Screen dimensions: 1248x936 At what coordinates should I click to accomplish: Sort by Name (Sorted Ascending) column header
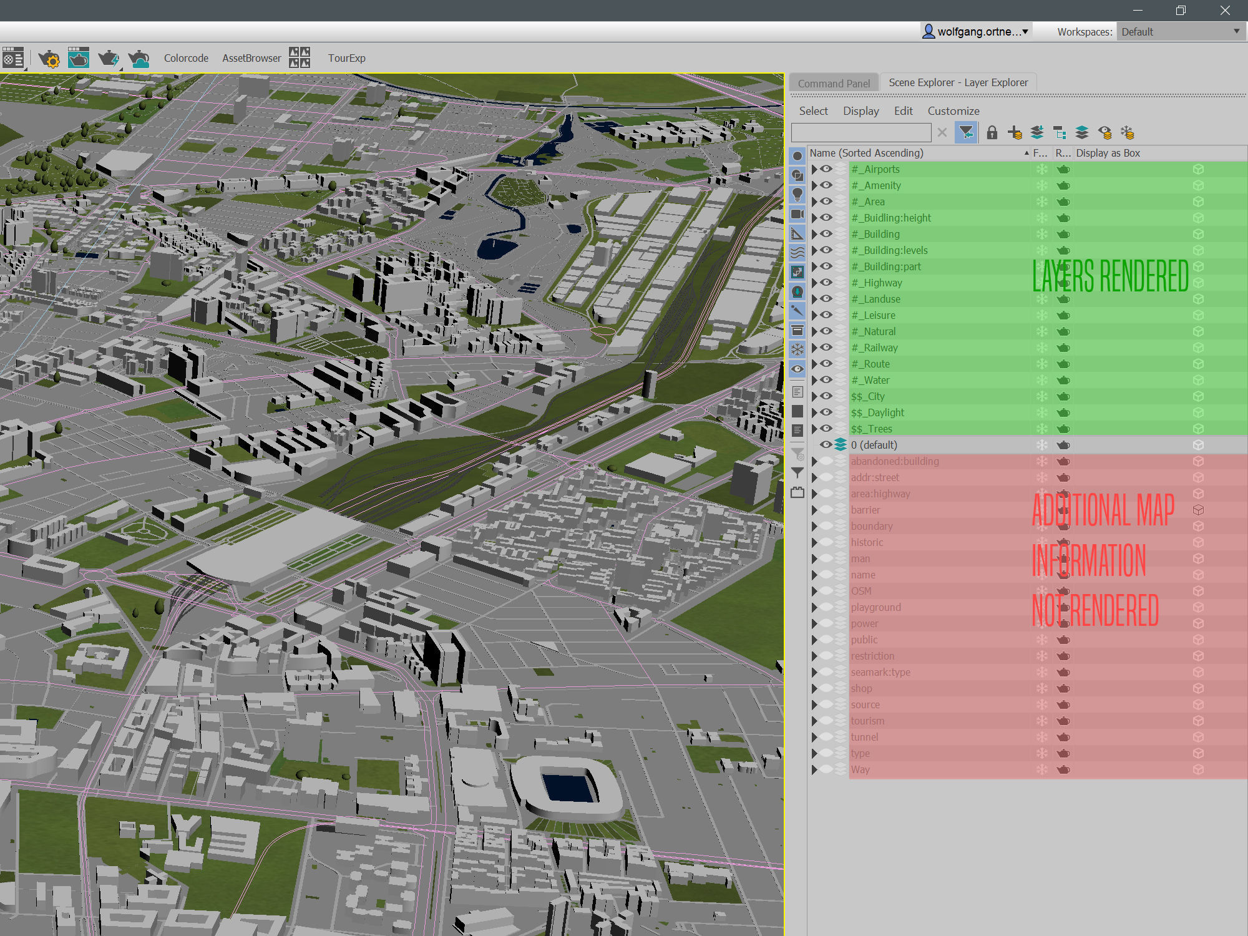click(x=919, y=153)
